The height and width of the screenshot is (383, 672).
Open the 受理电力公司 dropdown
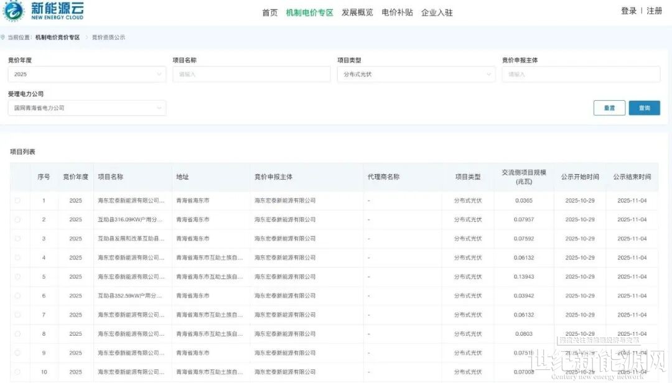[x=86, y=108]
